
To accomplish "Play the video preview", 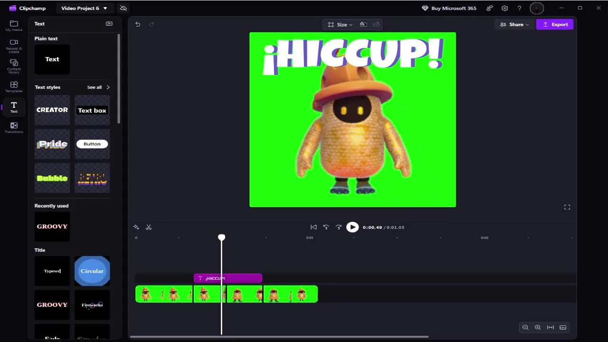I will click(352, 227).
